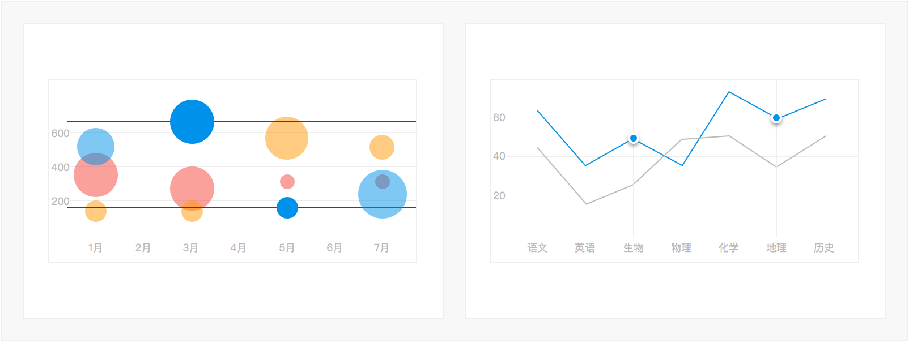Click the 600 value on bubble chart axis
The width and height of the screenshot is (909, 342).
[x=60, y=134]
